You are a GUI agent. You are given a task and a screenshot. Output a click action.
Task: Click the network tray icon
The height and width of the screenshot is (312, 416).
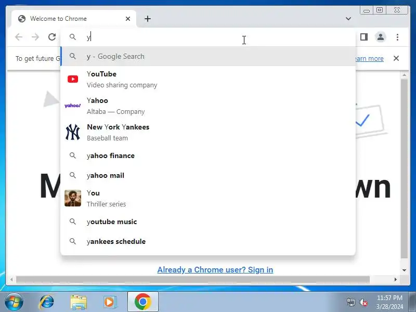(x=350, y=302)
